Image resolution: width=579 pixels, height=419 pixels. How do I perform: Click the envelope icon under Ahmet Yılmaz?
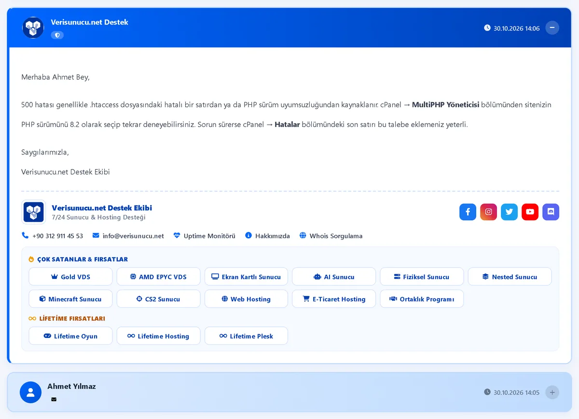pyautogui.click(x=54, y=399)
